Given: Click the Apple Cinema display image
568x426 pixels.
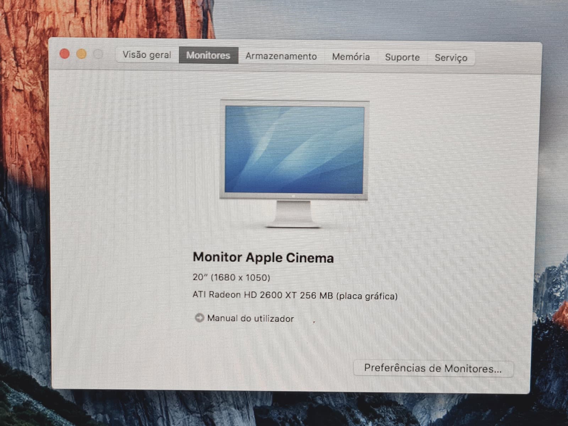Looking at the screenshot, I should pos(295,164).
